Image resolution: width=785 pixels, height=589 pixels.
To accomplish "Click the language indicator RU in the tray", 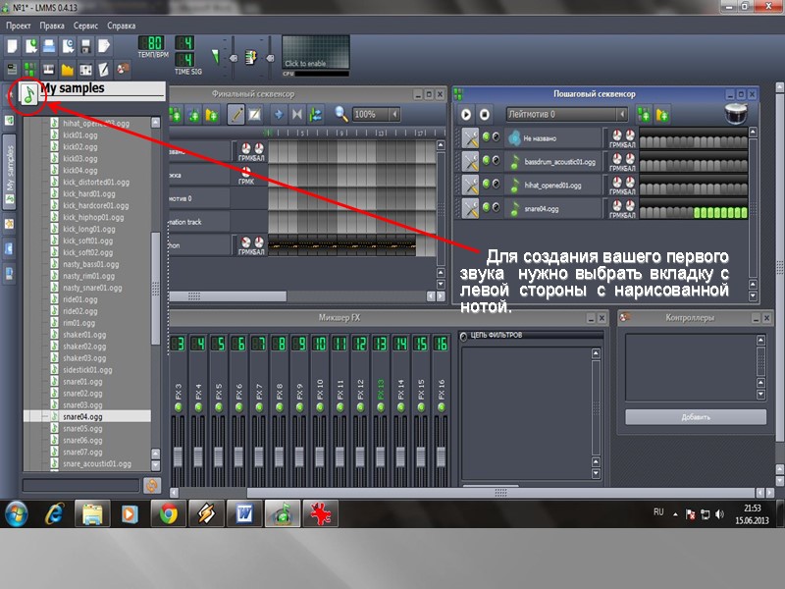I will tap(658, 512).
